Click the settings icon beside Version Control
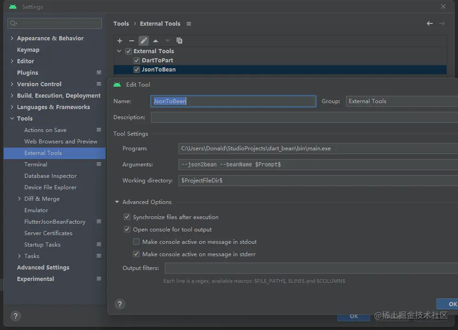 tap(99, 84)
